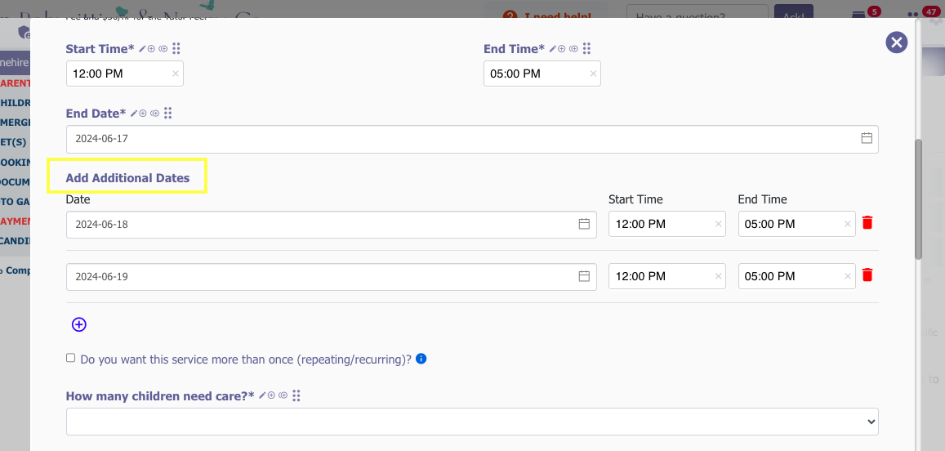Open the 'How many children need care?' dropdown
The width and height of the screenshot is (945, 451).
[471, 422]
